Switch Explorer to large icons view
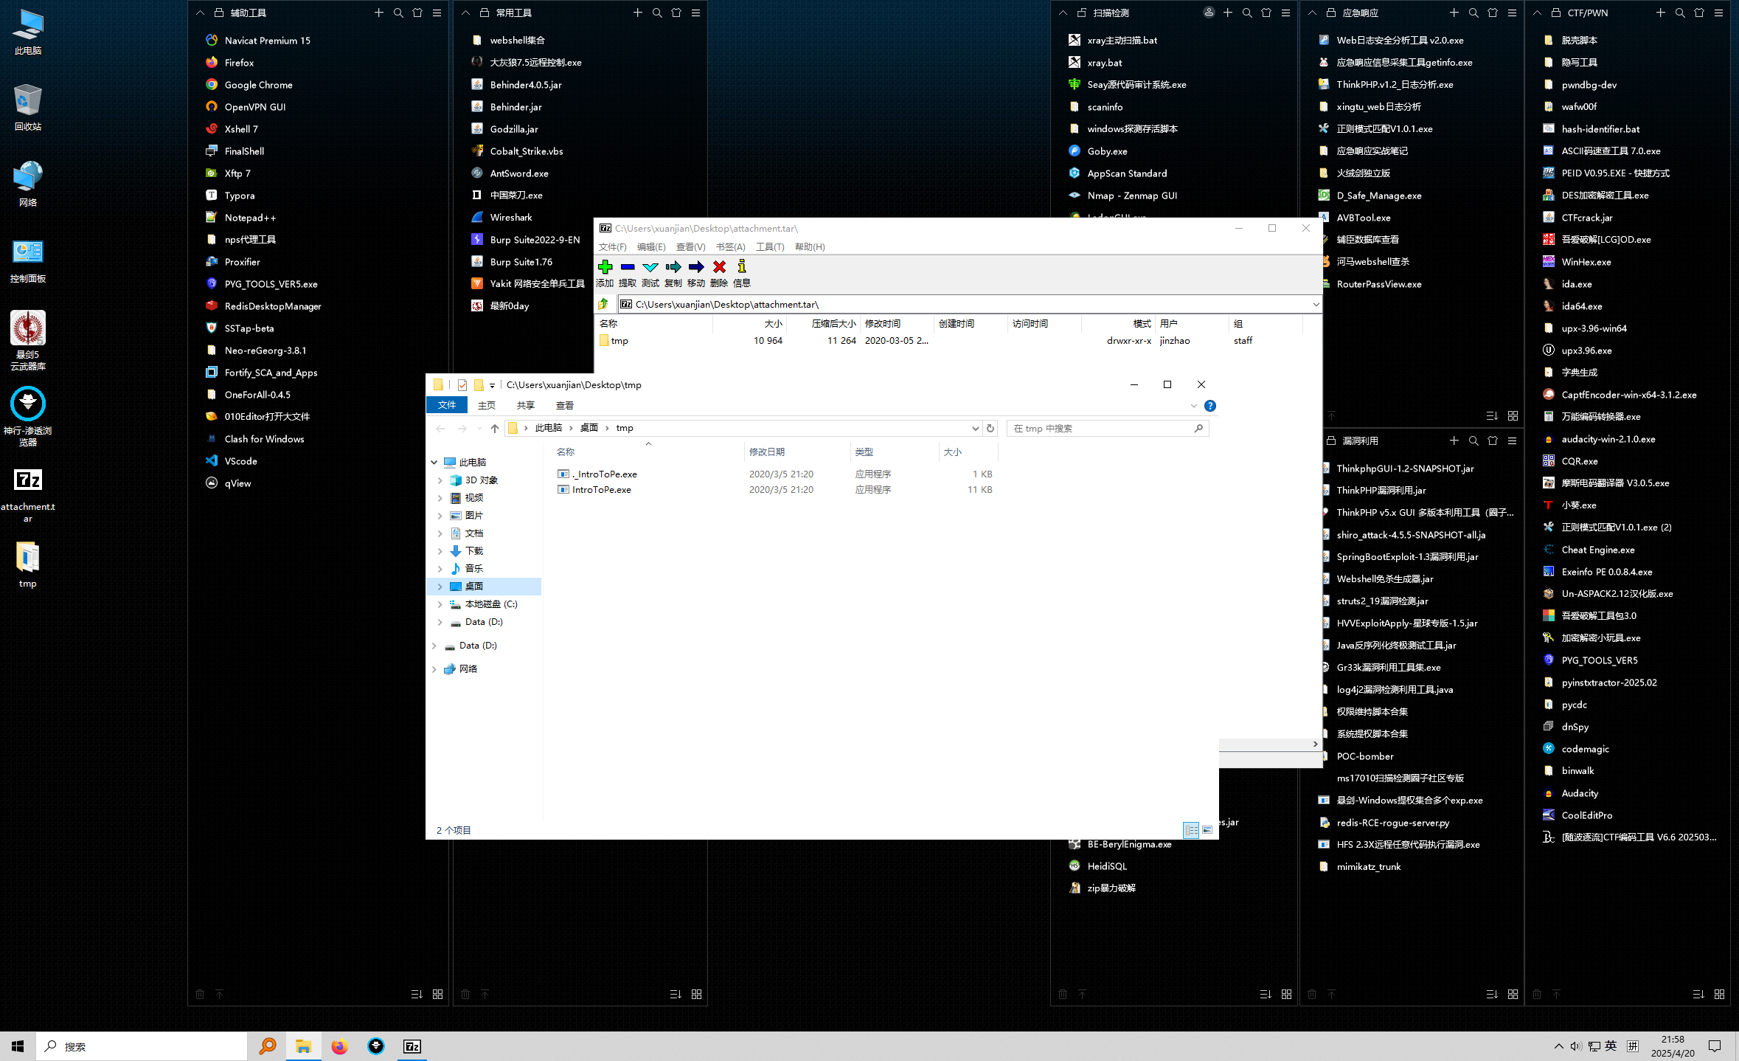 click(x=1207, y=830)
